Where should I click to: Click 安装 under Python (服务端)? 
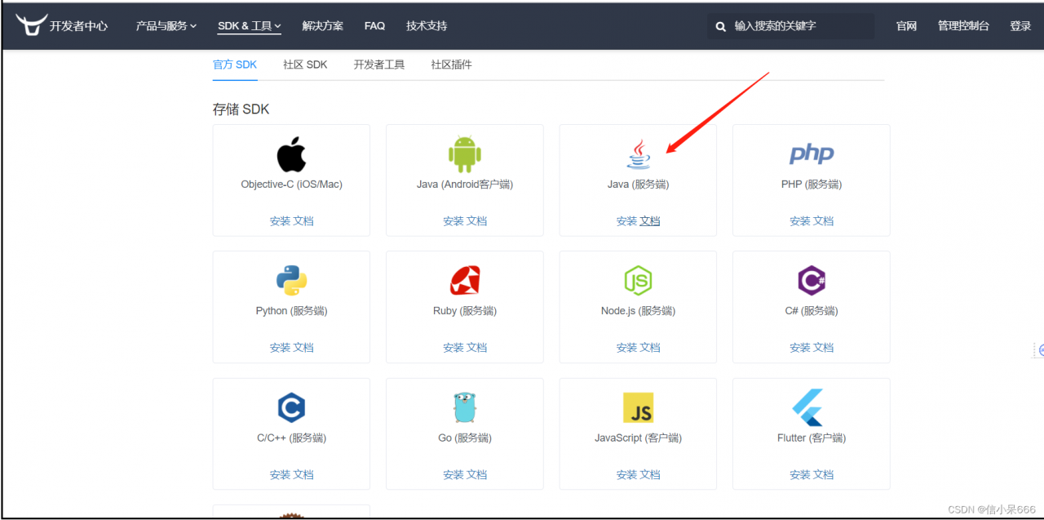280,348
